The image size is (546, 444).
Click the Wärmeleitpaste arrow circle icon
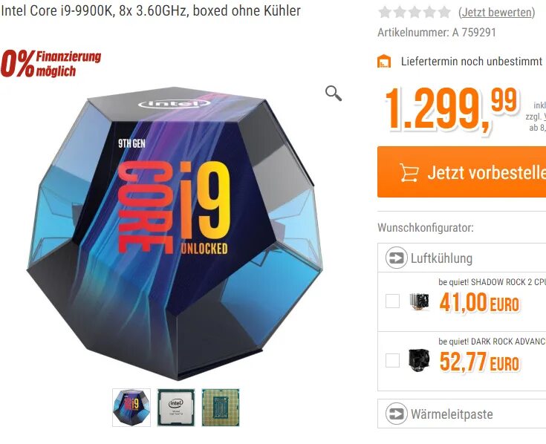[396, 414]
